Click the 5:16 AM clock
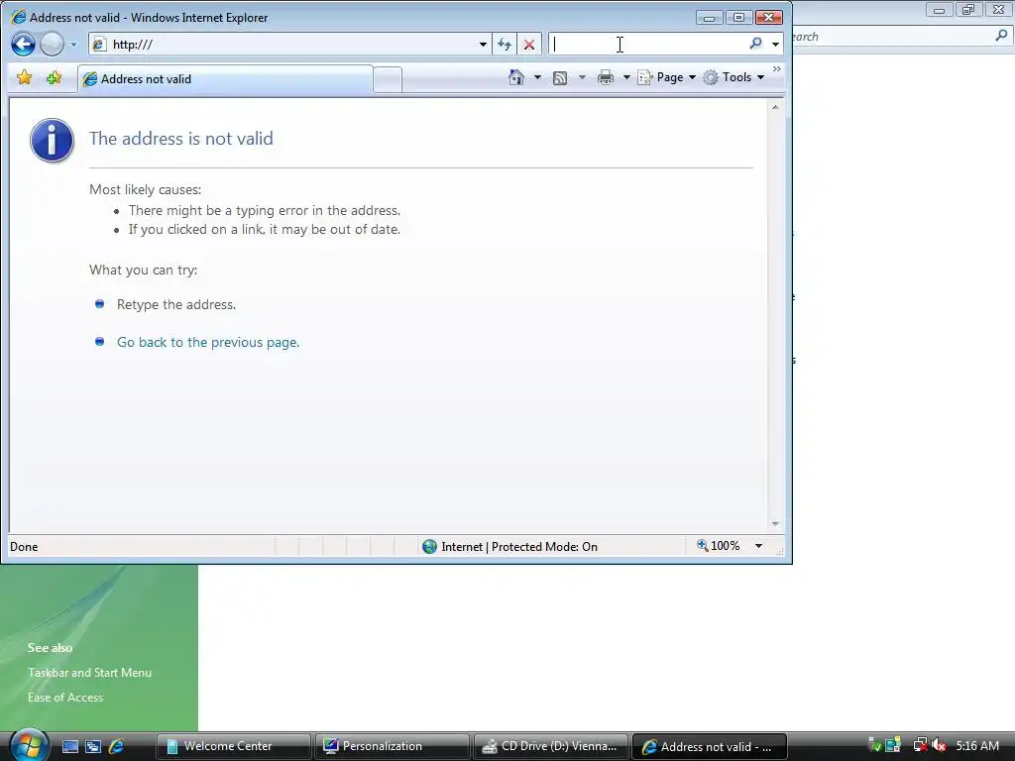1015x761 pixels. (977, 745)
